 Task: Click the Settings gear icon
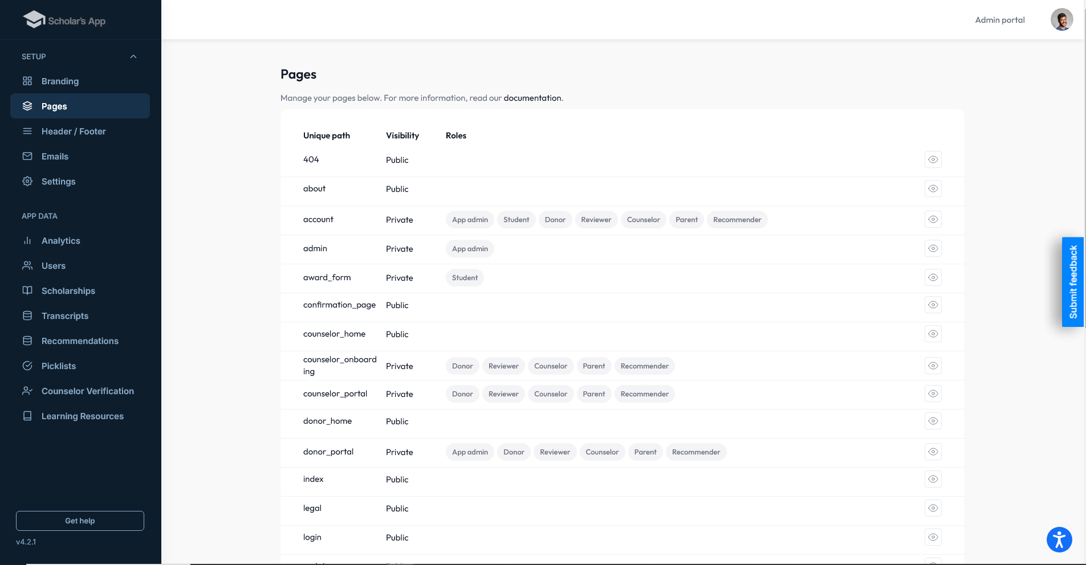(x=27, y=181)
